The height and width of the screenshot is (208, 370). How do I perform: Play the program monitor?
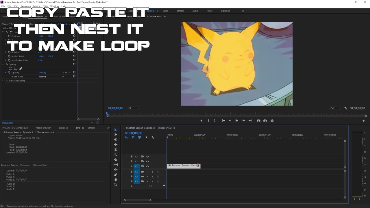[x=237, y=120]
